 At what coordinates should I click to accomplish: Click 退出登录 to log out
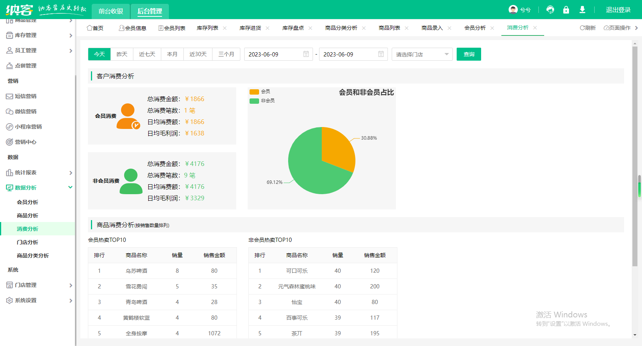(618, 10)
